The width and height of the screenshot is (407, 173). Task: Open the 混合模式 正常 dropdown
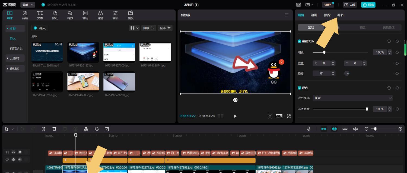(x=353, y=98)
